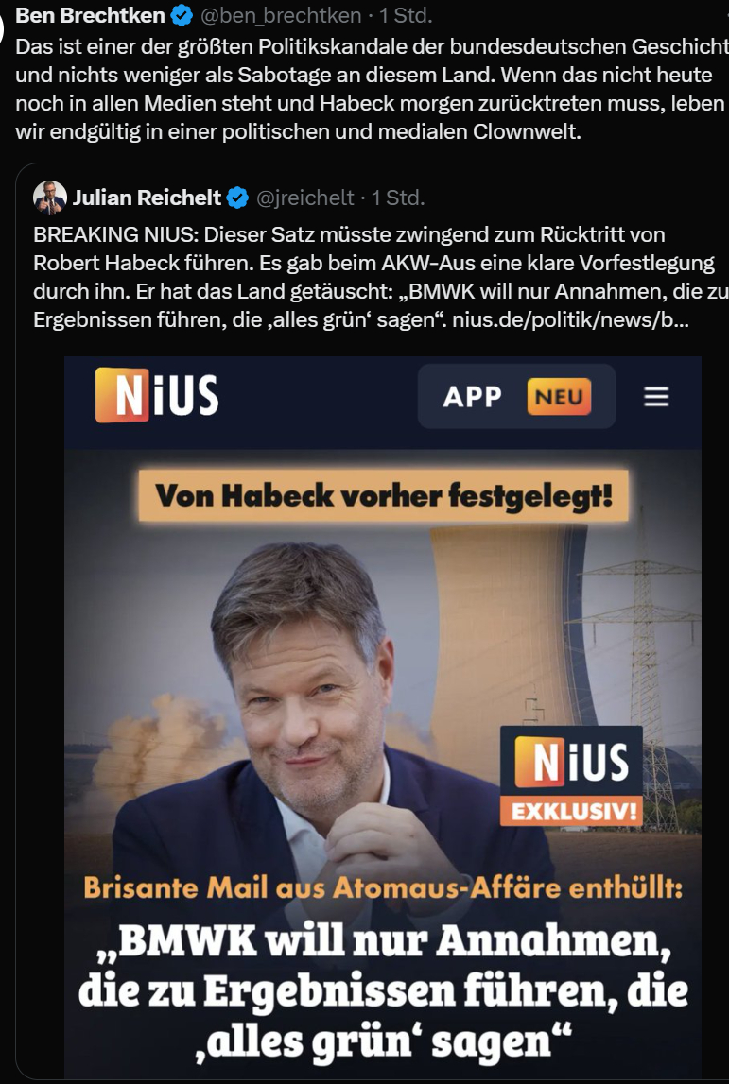Screen dimensions: 729x1084
Task: Click the quoted tweet's 1 Std. timestamp
Action: (398, 198)
